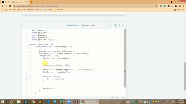This screenshot has width=186, height=104.
Task: Collapse the while(testCases>0) fold arrow
Action: pyautogui.click(x=29, y=56)
